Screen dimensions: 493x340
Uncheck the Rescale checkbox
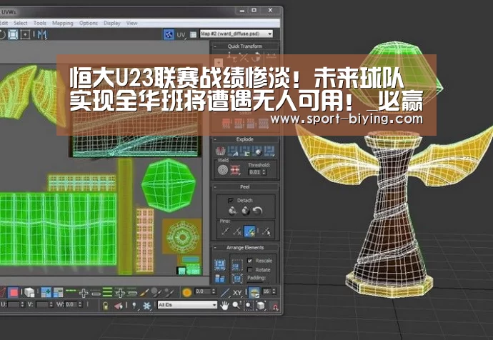click(x=249, y=261)
